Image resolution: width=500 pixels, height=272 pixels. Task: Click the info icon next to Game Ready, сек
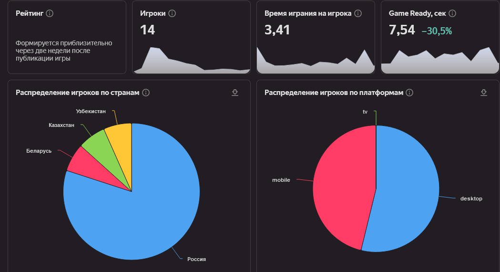point(452,13)
